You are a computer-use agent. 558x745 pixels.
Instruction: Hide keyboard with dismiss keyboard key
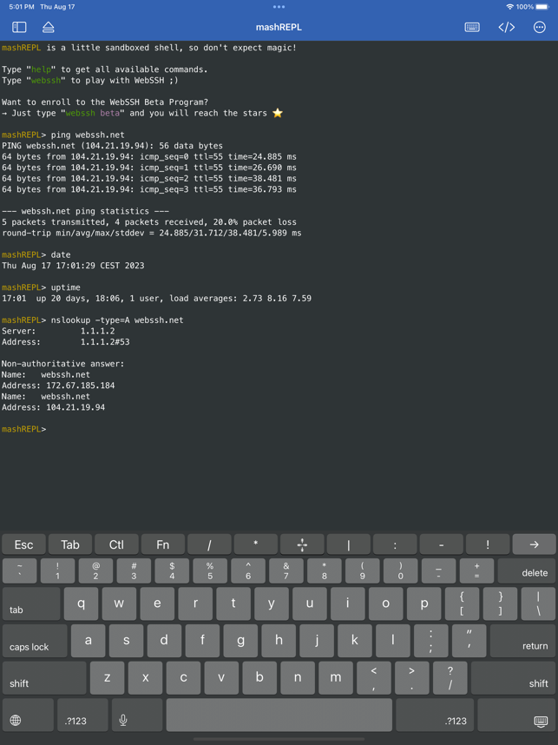coord(516,715)
